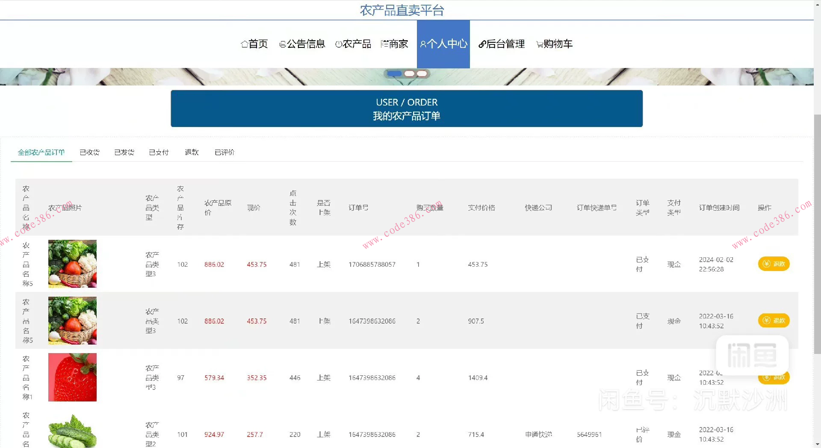Click the vegetable basket product photo

tap(72, 264)
